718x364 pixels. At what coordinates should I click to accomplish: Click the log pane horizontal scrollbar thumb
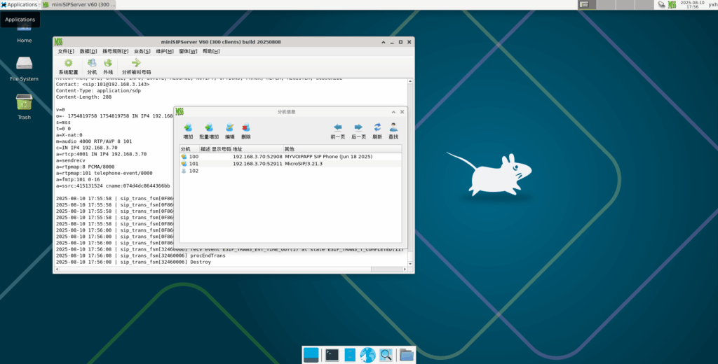pos(386,269)
